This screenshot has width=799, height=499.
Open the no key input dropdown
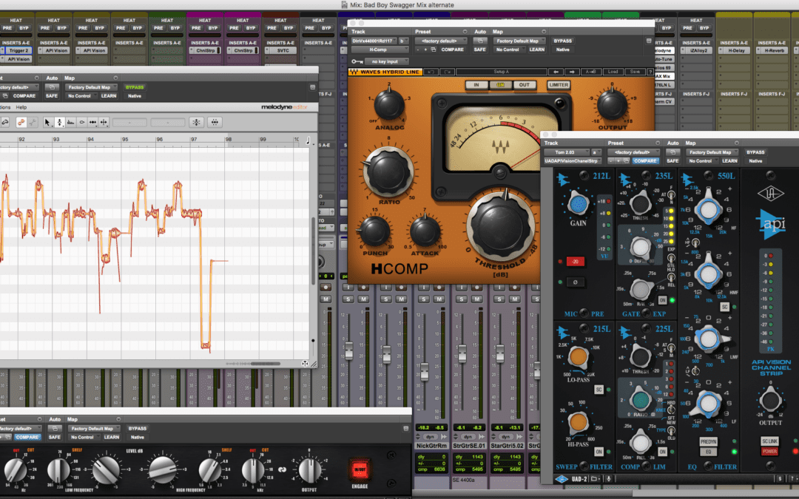coord(388,61)
